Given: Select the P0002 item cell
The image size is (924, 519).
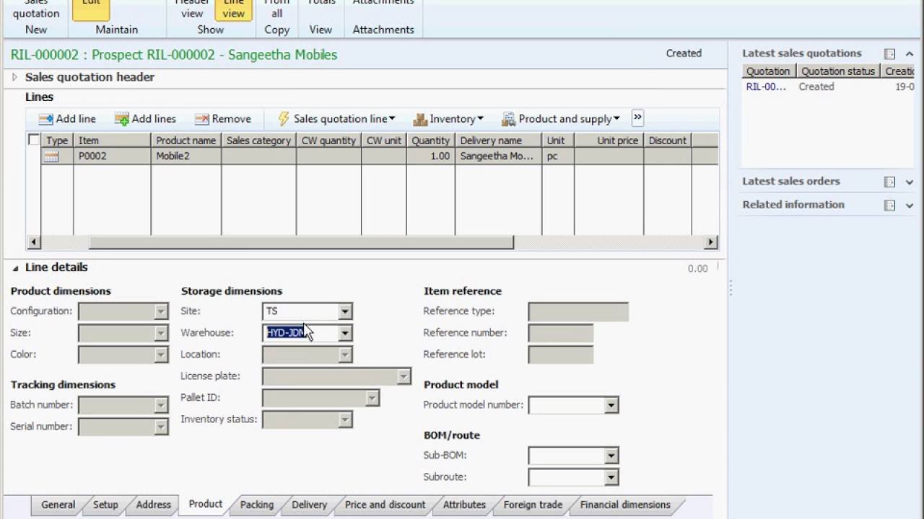Looking at the screenshot, I should (x=113, y=156).
